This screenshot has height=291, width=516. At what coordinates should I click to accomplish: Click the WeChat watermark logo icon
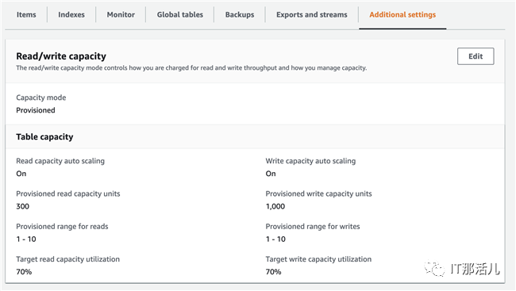coord(434,268)
